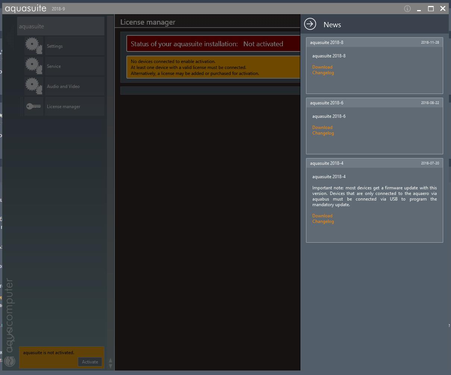The image size is (451, 375).
Task: Click version label 2018-9 in title bar
Action: pos(58,9)
